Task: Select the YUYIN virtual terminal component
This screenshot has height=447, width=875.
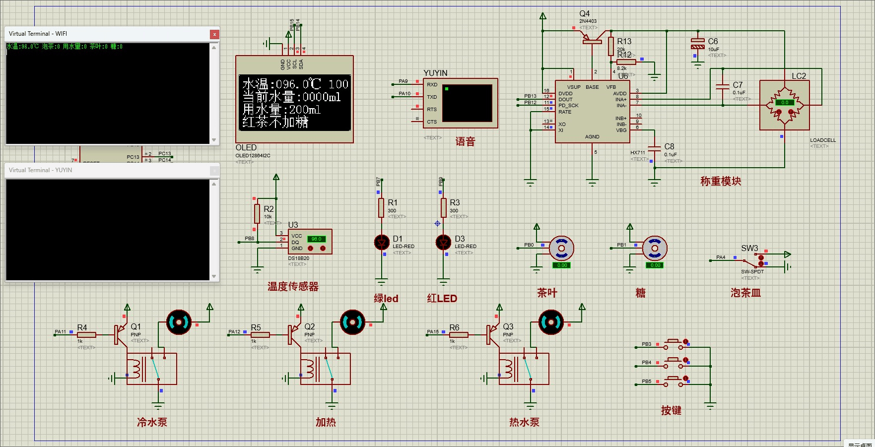Action: pyautogui.click(x=460, y=103)
